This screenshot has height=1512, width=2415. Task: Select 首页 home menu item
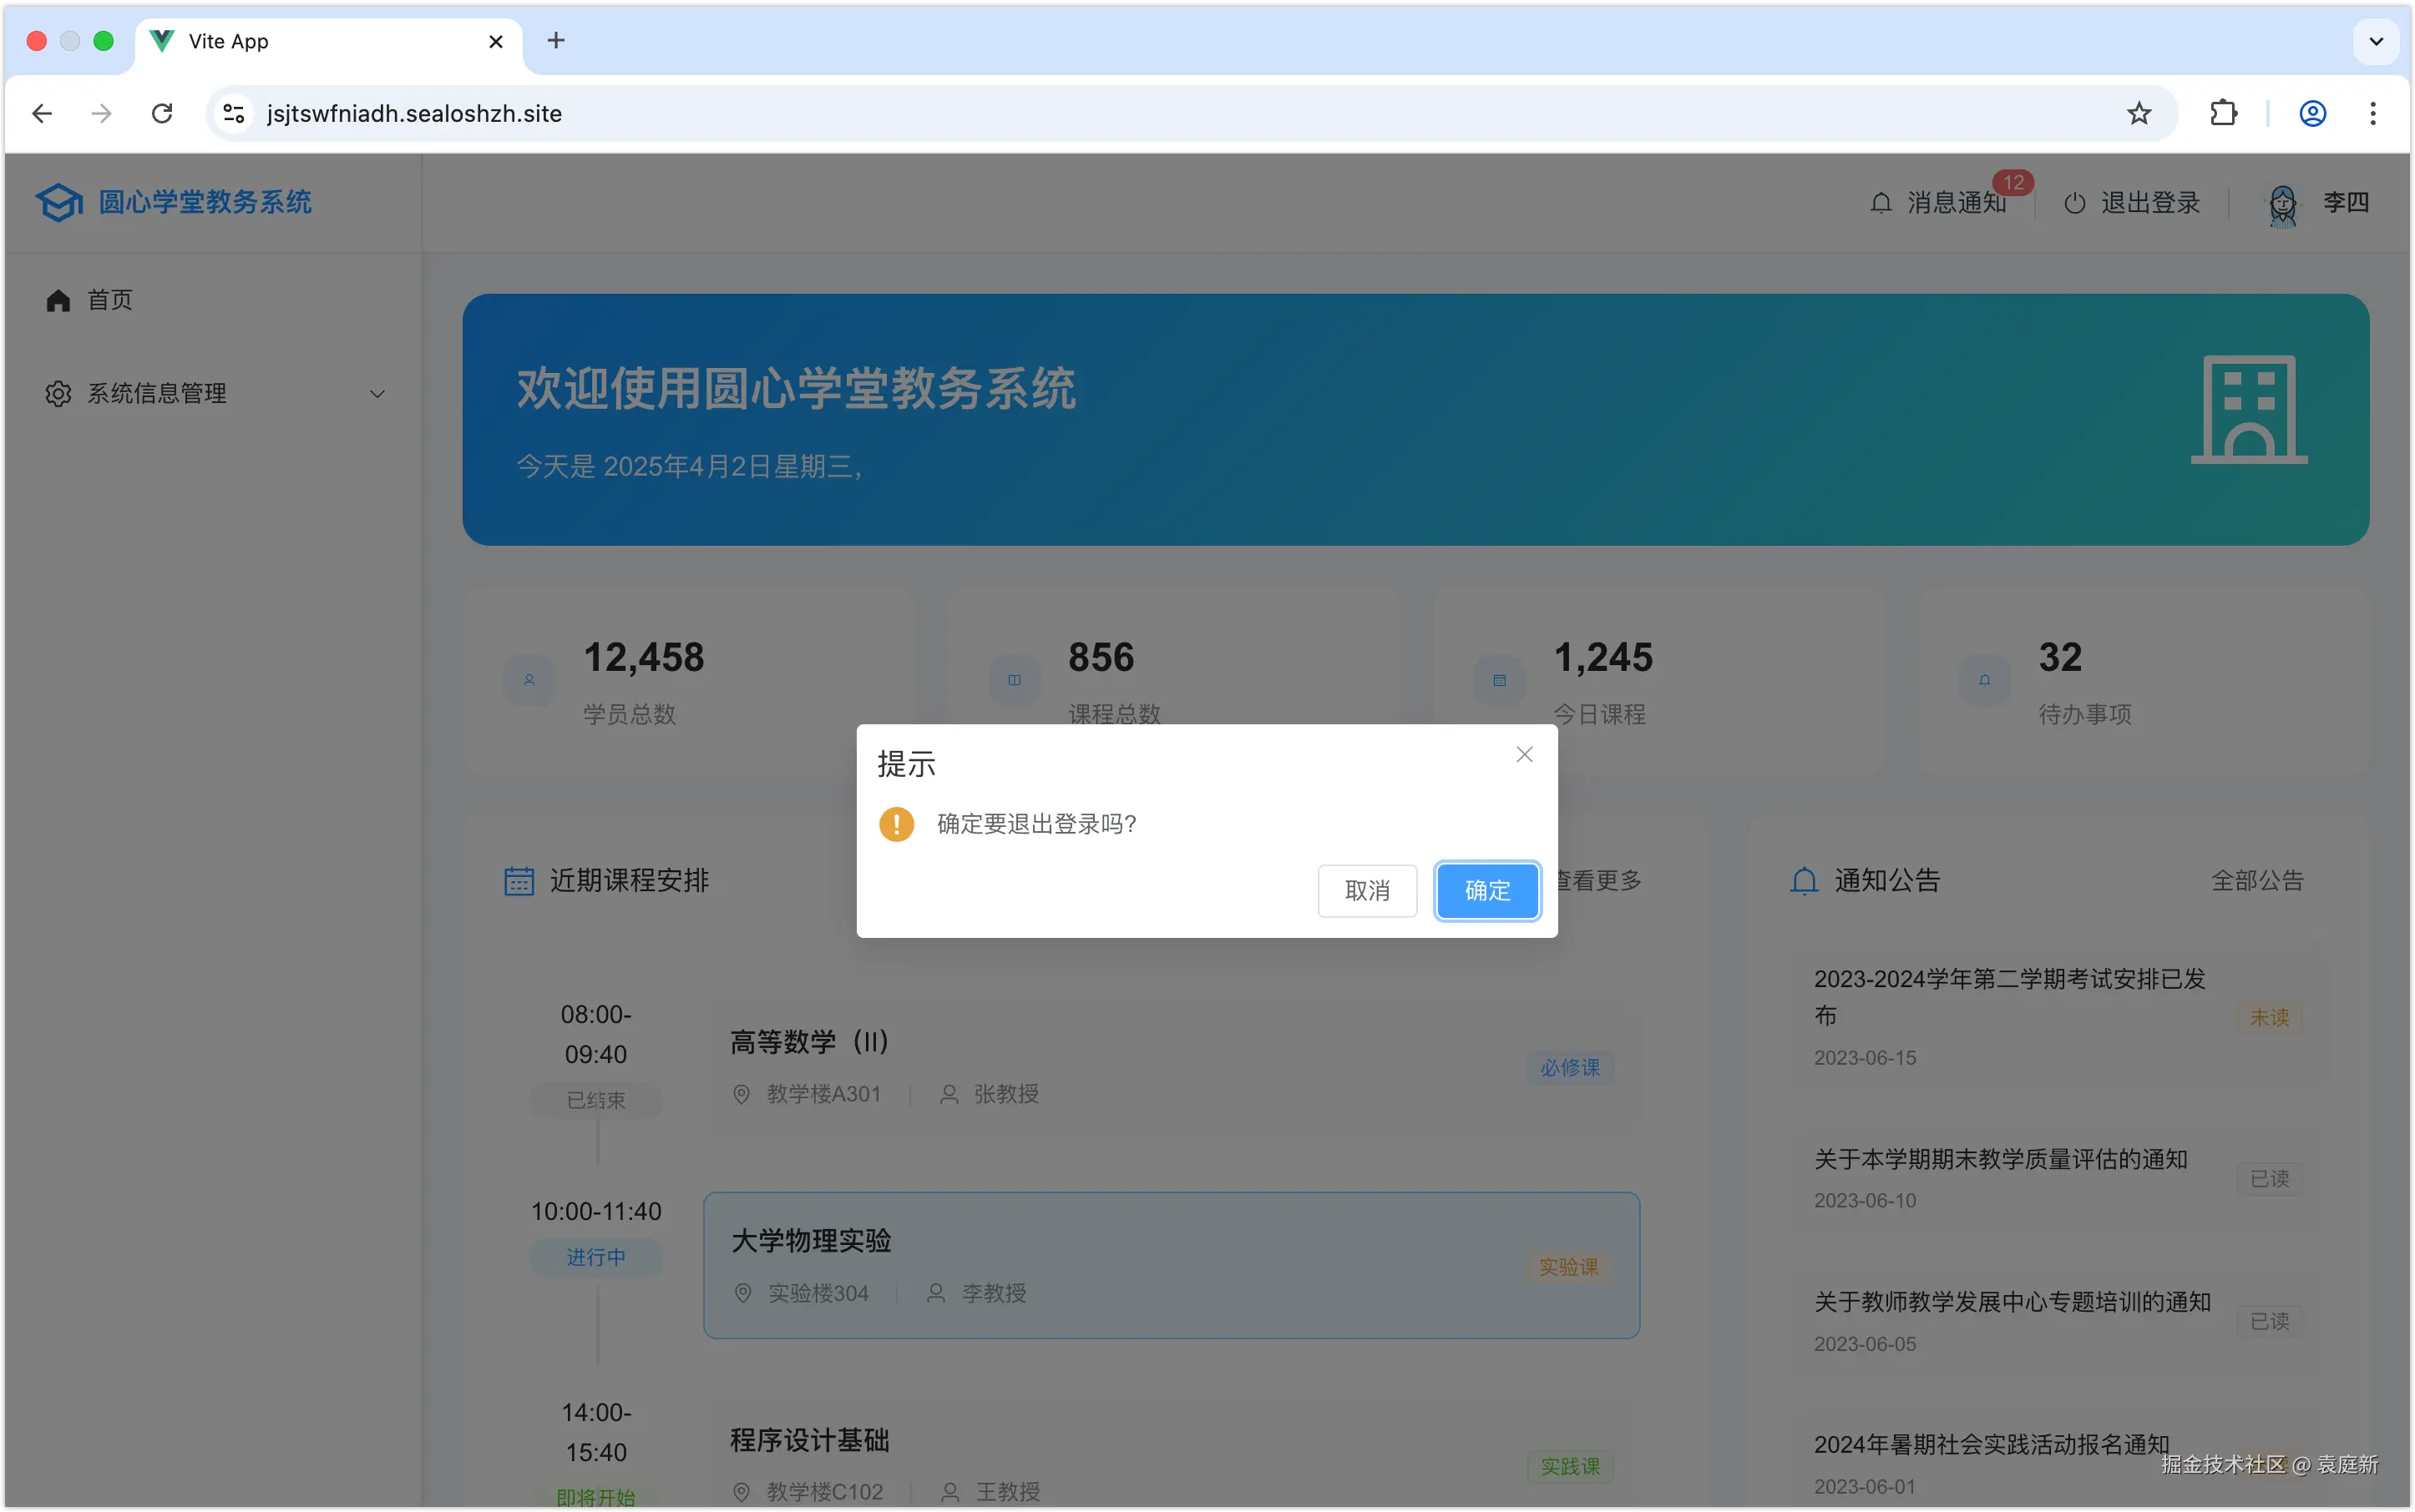pyautogui.click(x=110, y=300)
